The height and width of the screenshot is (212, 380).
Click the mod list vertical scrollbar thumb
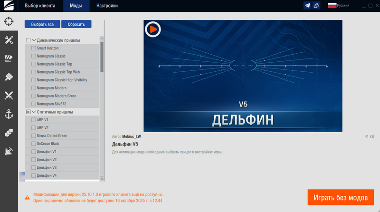(102, 56)
